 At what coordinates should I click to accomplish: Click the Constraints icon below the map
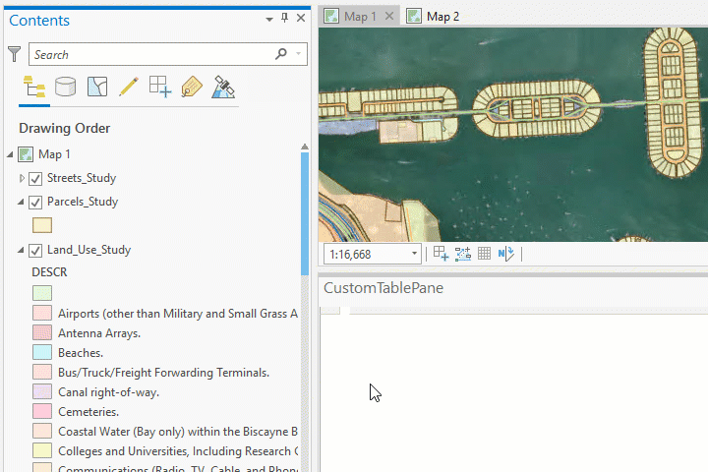pyautogui.click(x=463, y=254)
